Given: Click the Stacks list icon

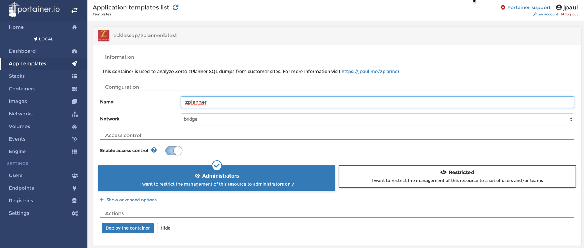Looking at the screenshot, I should (74, 76).
